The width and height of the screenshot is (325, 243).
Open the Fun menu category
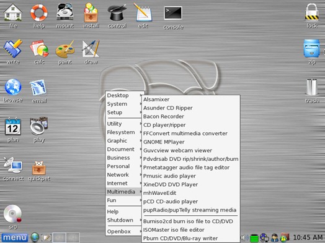pos(125,200)
